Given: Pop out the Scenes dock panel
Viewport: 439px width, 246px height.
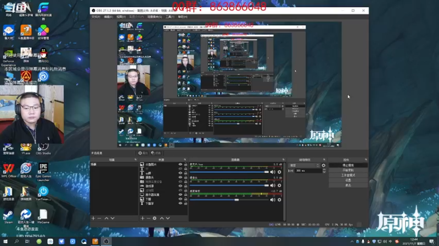Looking at the screenshot, I should coord(136,160).
